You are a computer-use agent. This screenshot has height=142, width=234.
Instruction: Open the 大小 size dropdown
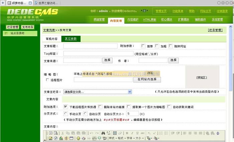[139, 138]
